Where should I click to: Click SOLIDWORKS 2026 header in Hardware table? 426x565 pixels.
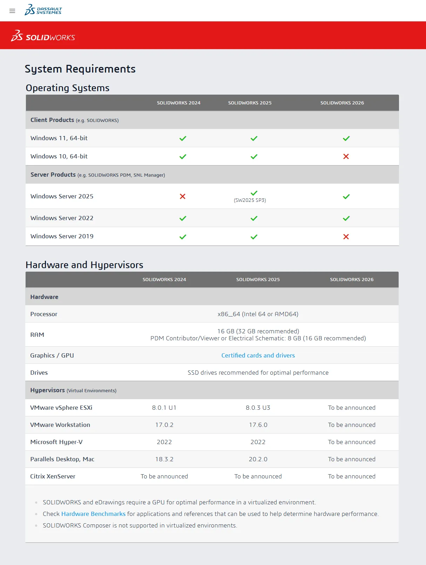pyautogui.click(x=352, y=279)
